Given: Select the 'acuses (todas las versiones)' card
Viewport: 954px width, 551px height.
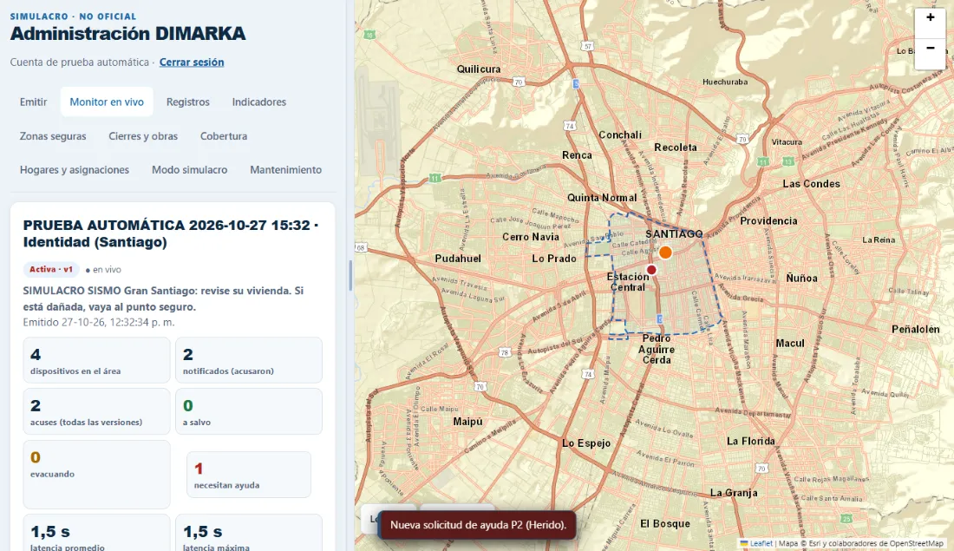Looking at the screenshot, I should pyautogui.click(x=97, y=411).
